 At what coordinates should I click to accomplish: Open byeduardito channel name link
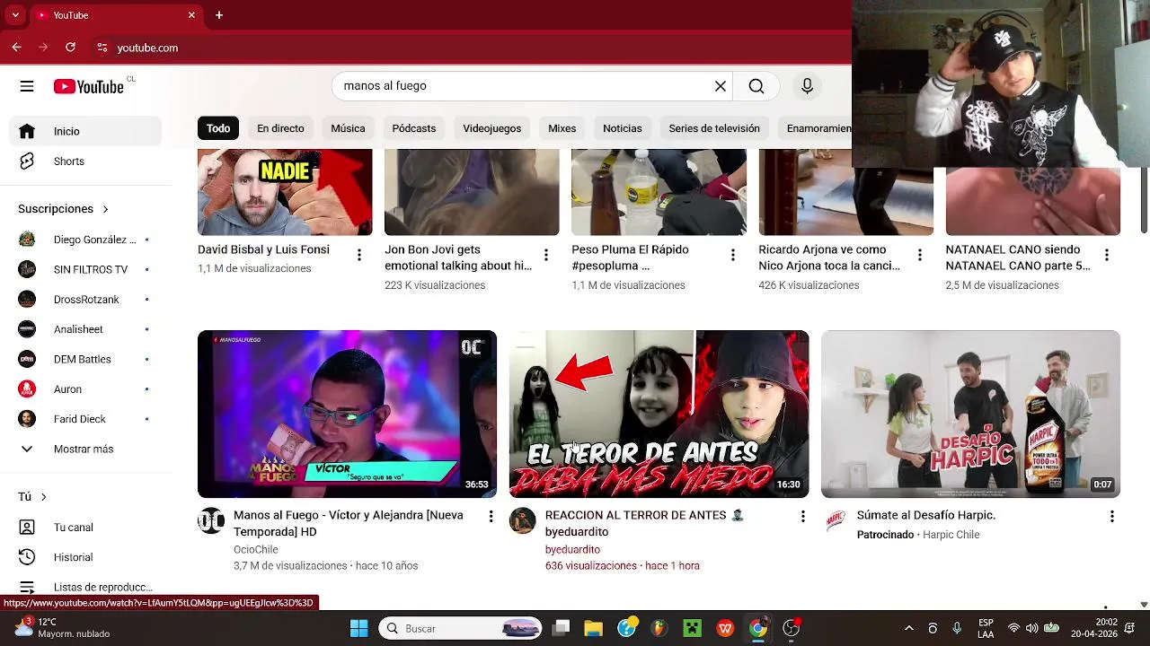[572, 550]
